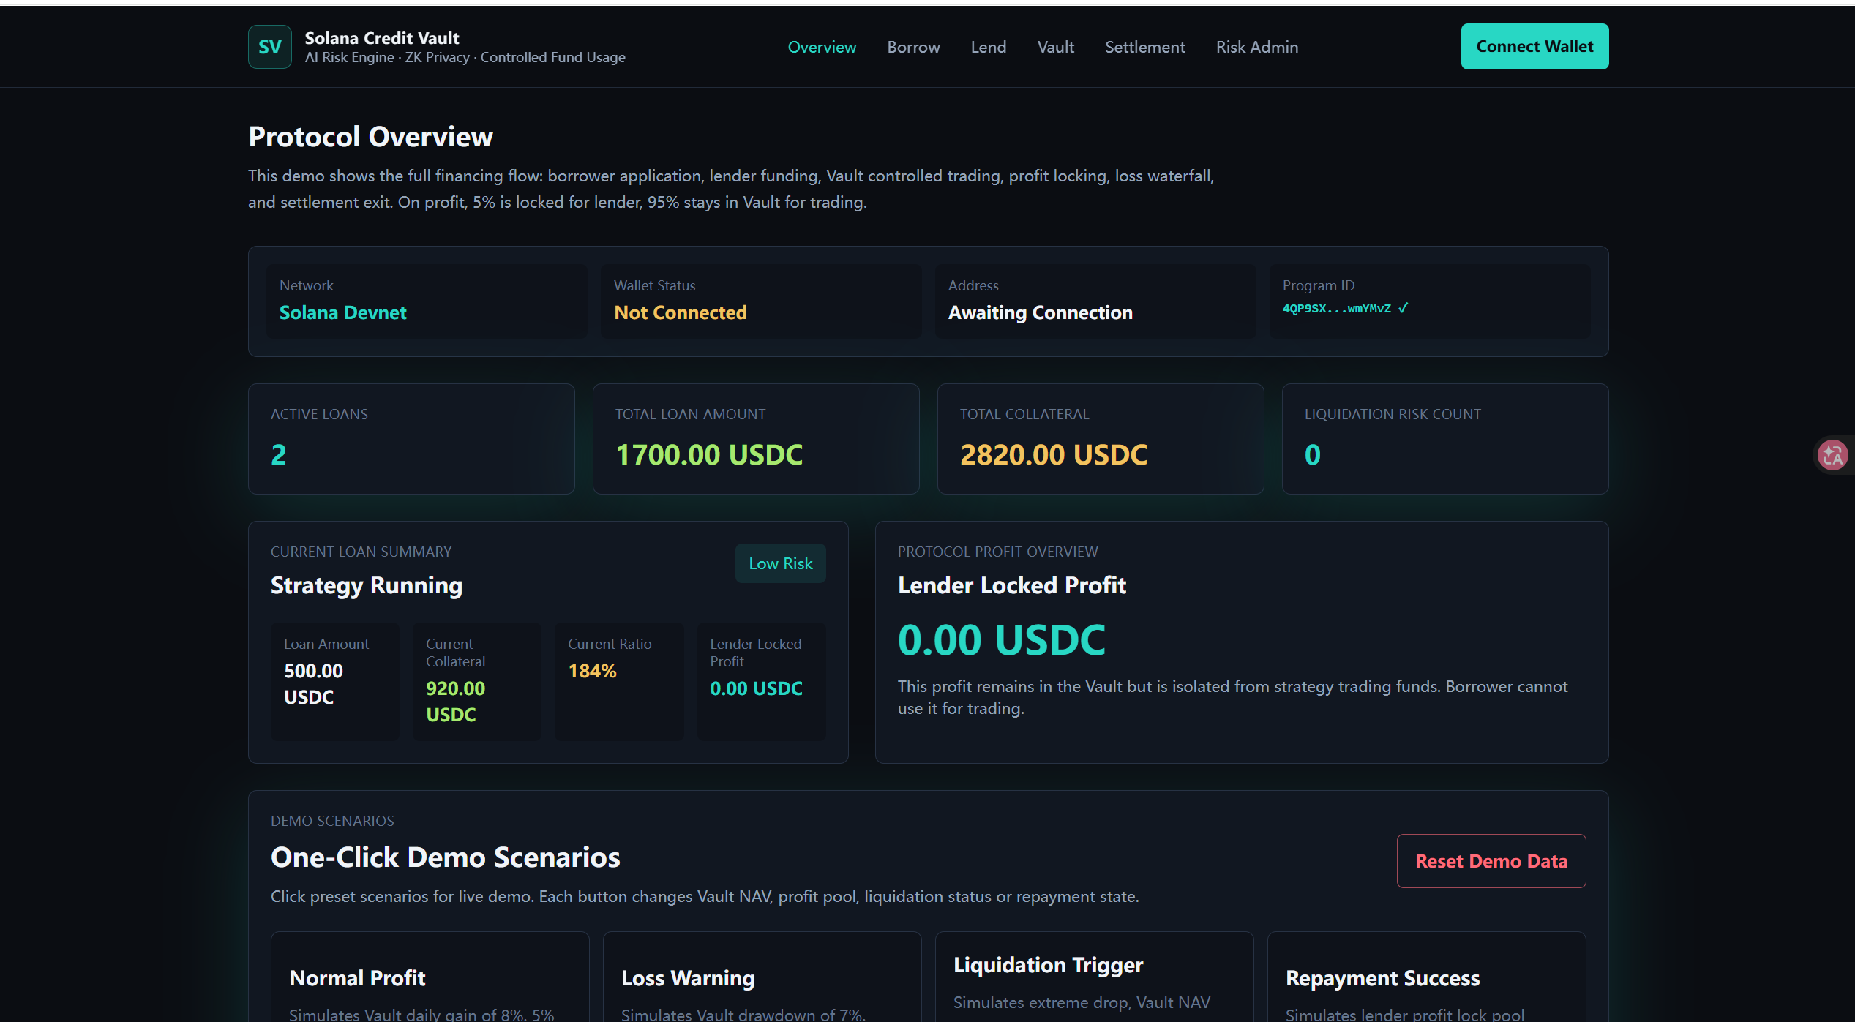This screenshot has height=1022, width=1855.
Task: Click the Active Loans count 2
Action: point(278,455)
